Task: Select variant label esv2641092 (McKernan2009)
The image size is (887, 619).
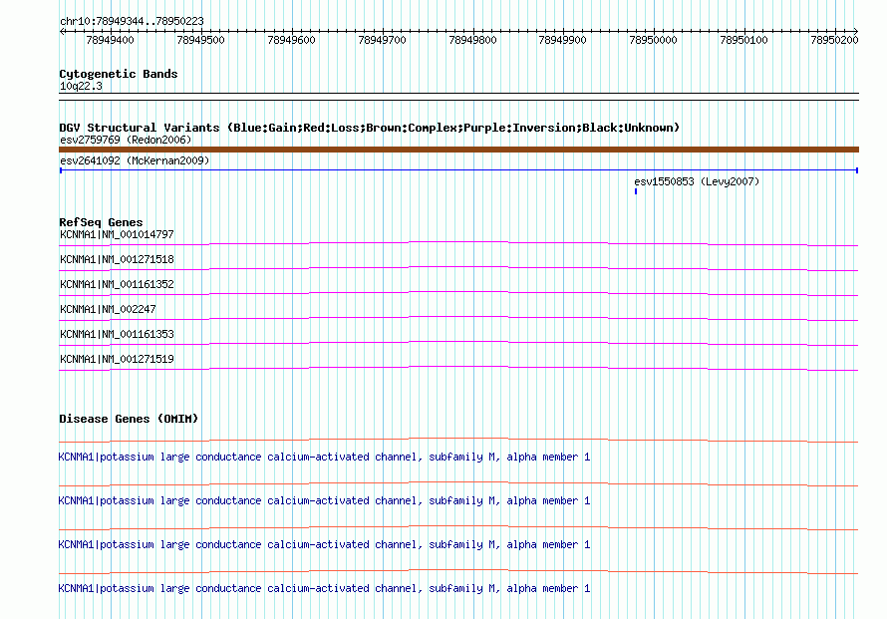Action: point(135,160)
